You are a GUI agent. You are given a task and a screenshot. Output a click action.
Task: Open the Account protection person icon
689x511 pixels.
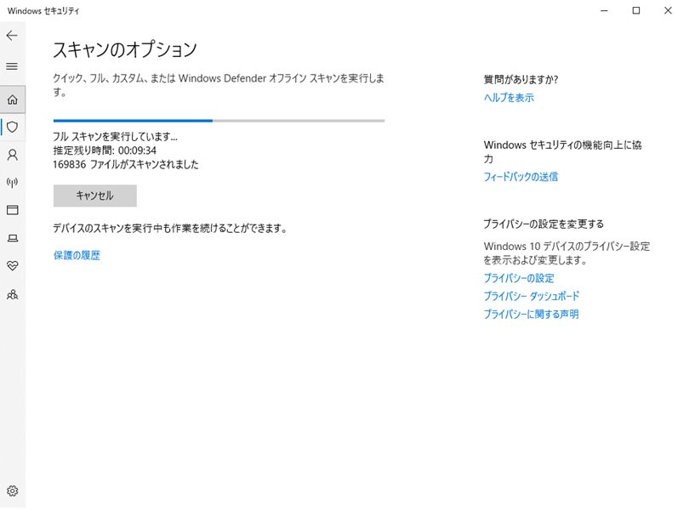[12, 155]
